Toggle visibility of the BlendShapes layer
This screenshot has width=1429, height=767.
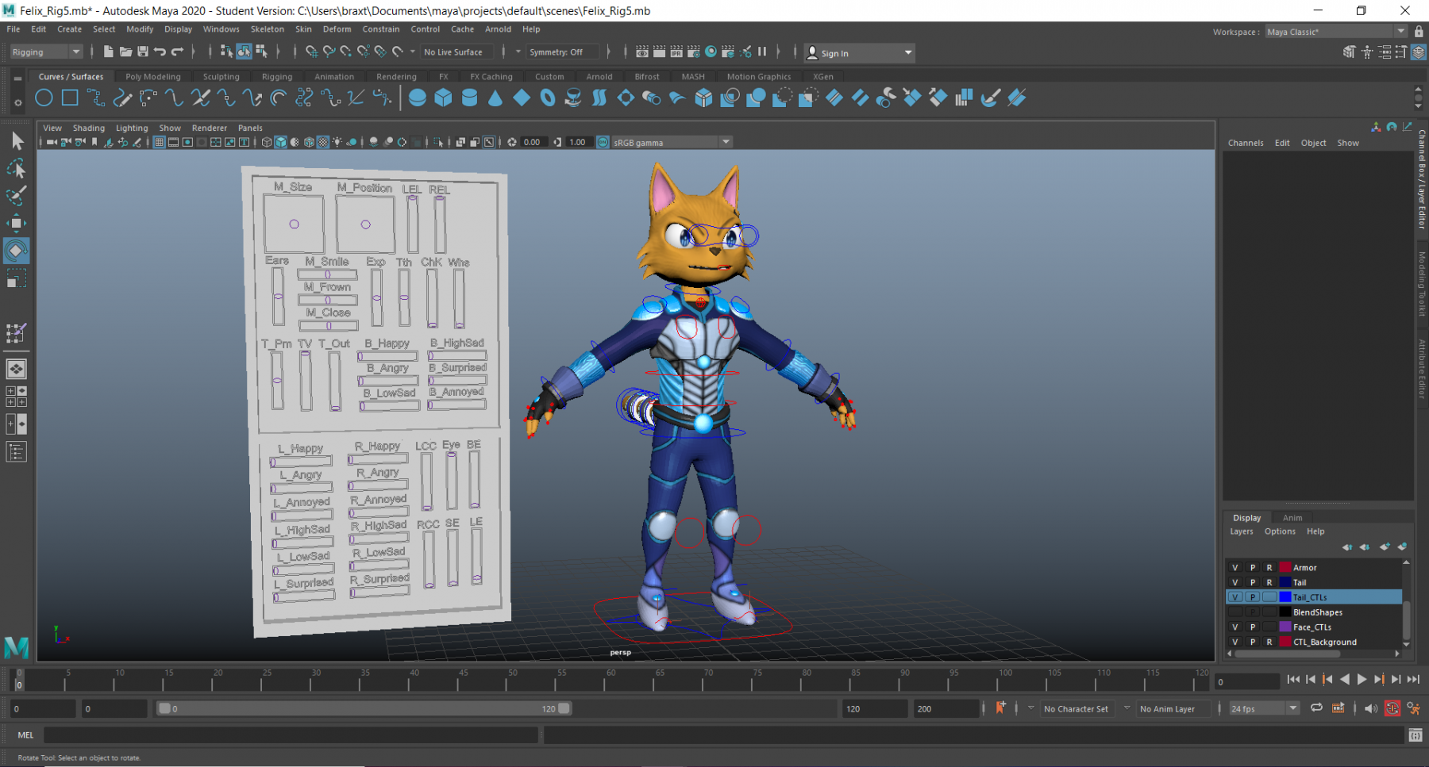(1235, 612)
